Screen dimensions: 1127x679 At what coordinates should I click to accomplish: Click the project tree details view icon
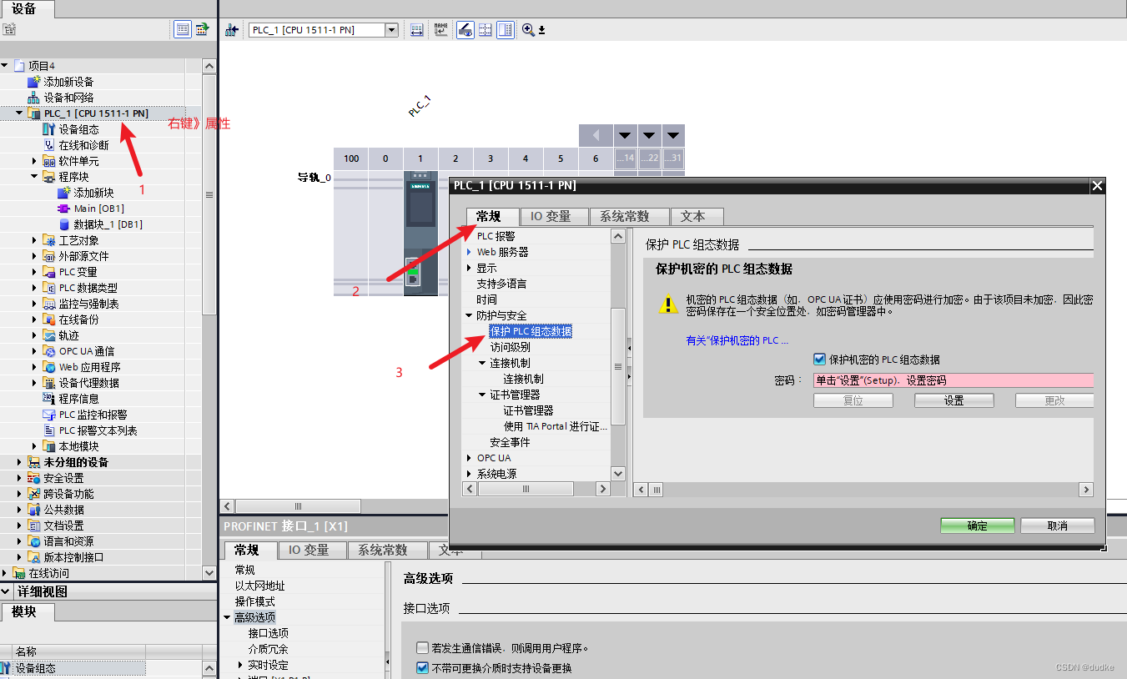[x=183, y=29]
